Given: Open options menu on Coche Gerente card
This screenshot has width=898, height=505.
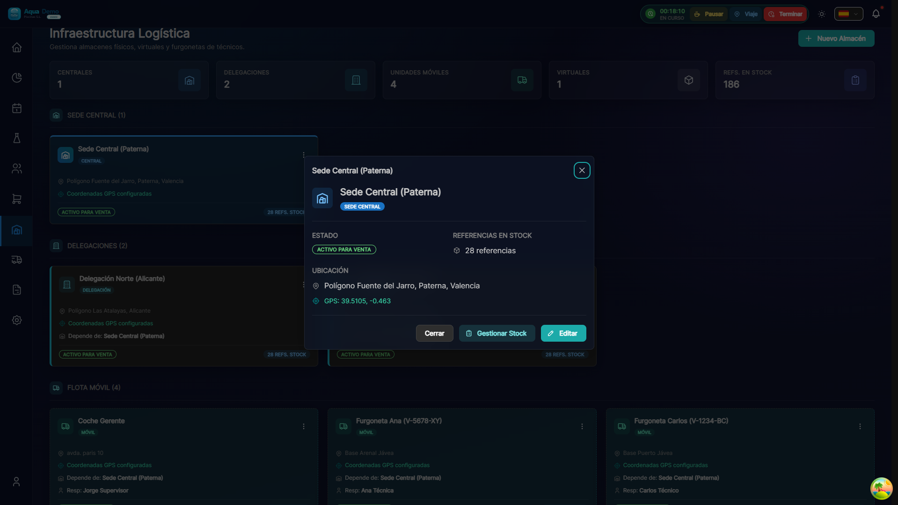Looking at the screenshot, I should coord(304,426).
